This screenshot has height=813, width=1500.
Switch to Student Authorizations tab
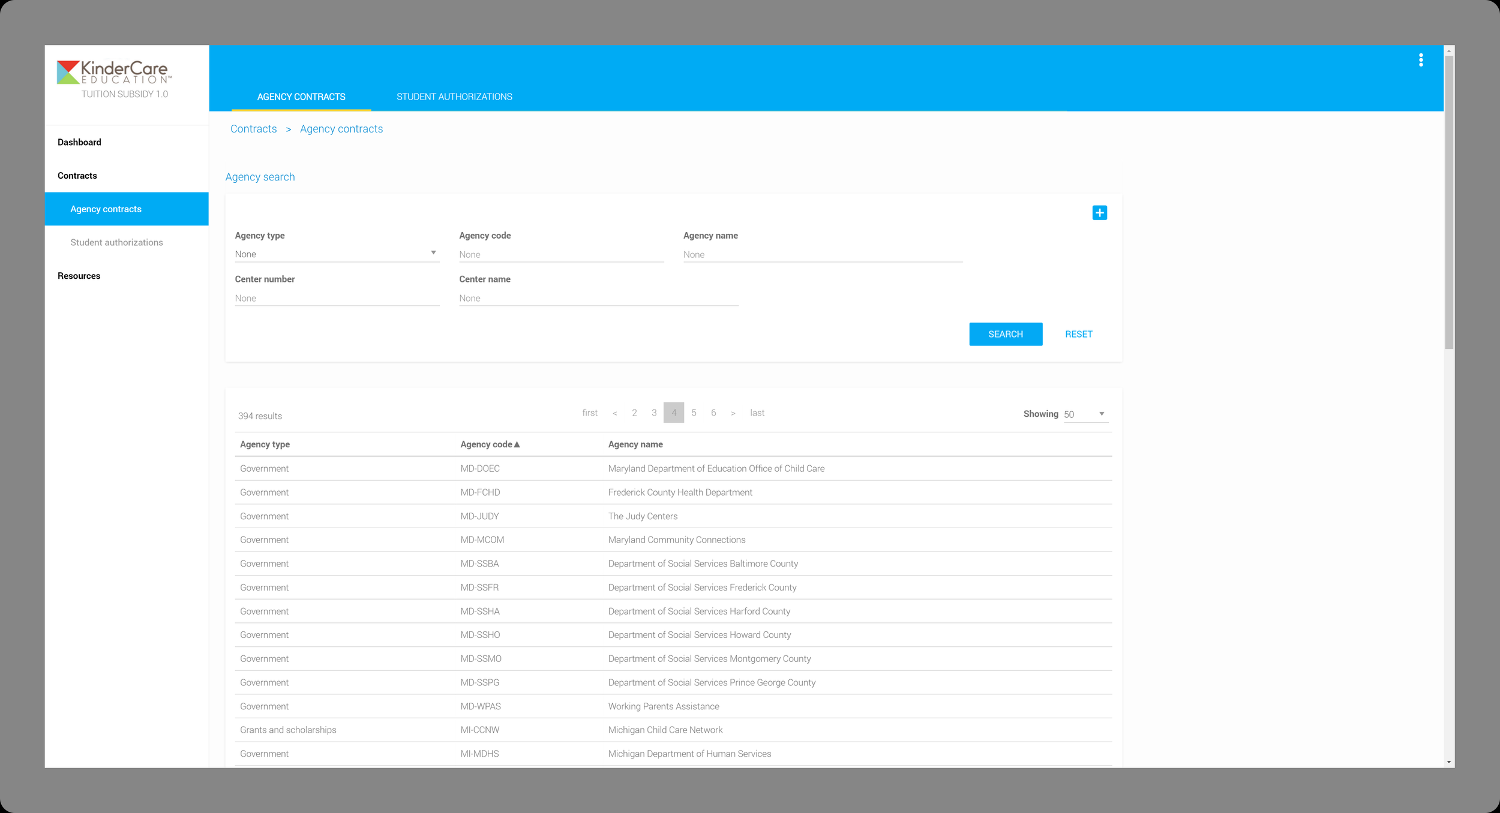pyautogui.click(x=454, y=97)
